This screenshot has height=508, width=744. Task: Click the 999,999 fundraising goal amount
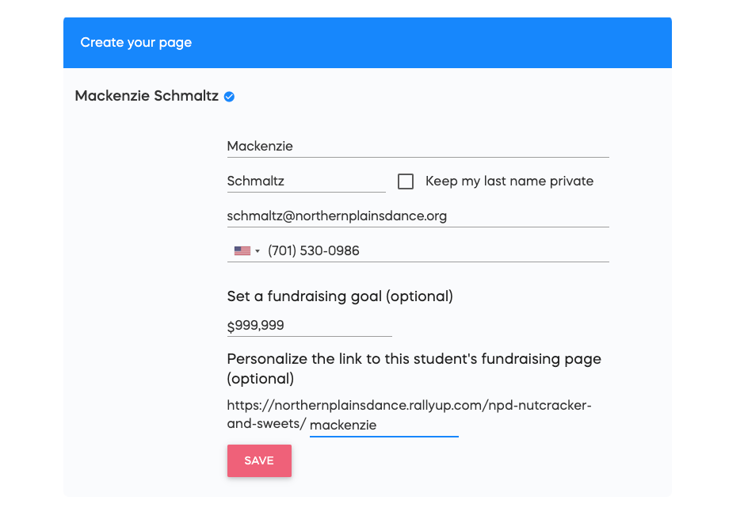point(259,325)
